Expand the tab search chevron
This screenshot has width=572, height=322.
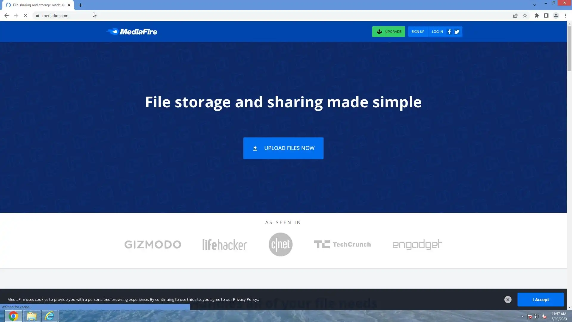(534, 5)
